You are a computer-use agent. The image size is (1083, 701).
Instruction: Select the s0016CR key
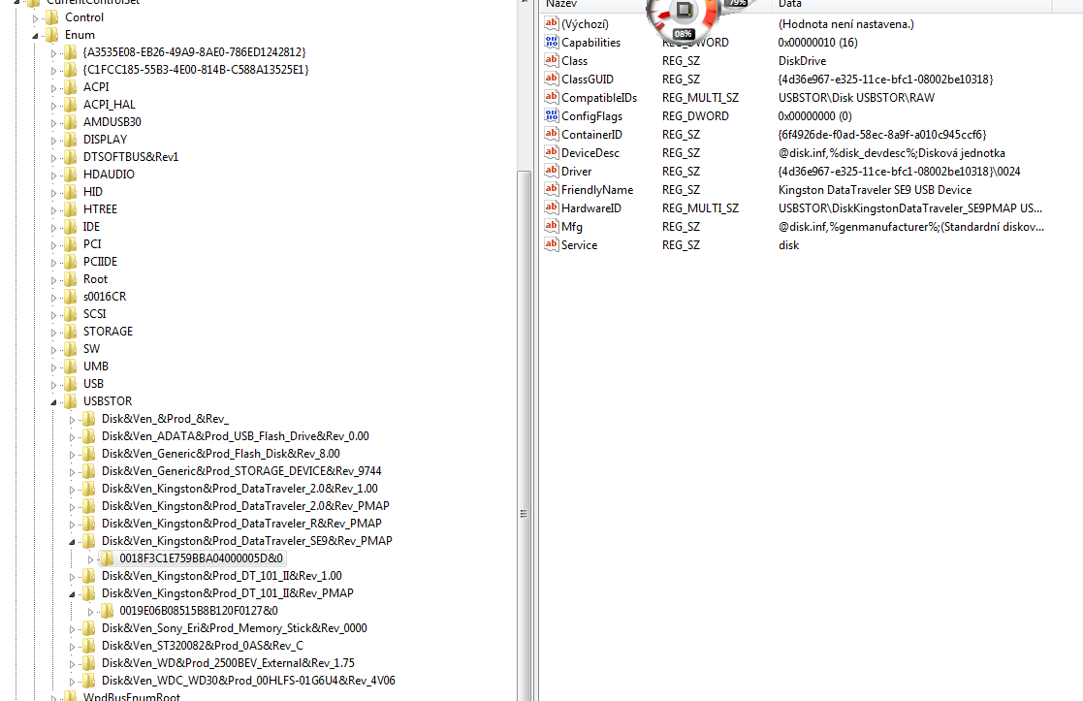105,297
